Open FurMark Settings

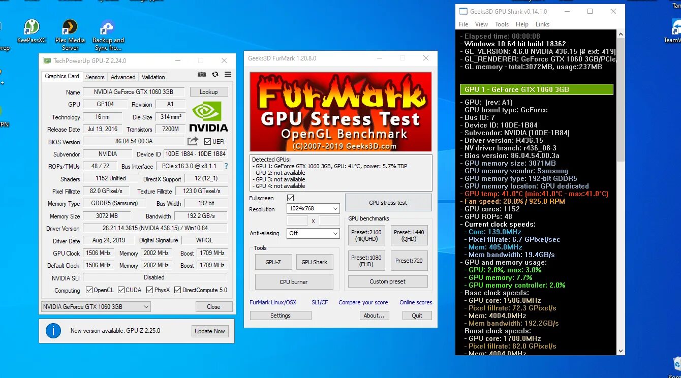click(x=281, y=316)
